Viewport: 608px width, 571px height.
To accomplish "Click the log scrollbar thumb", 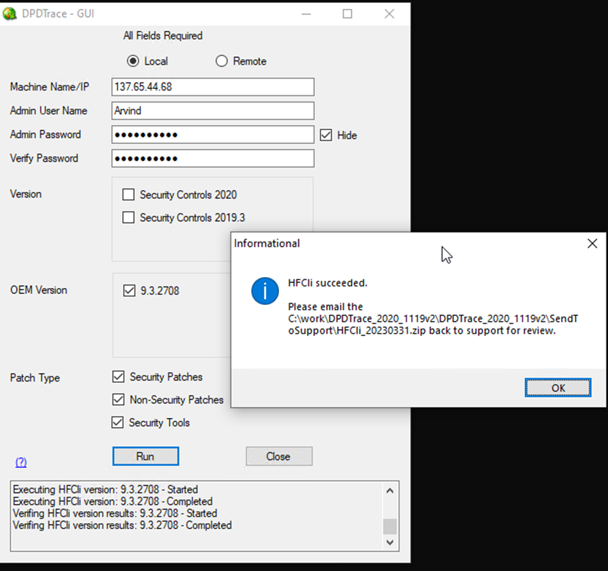I will (390, 527).
